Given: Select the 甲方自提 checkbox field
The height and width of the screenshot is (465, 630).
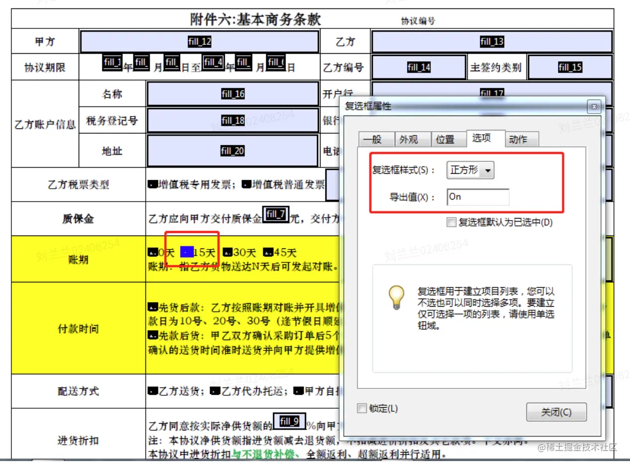Looking at the screenshot, I should pos(298,391).
